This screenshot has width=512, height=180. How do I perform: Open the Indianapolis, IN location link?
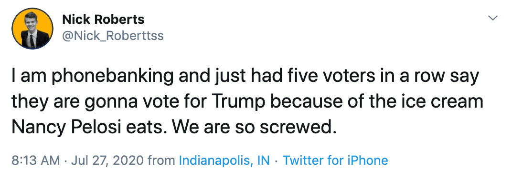pos(224,160)
